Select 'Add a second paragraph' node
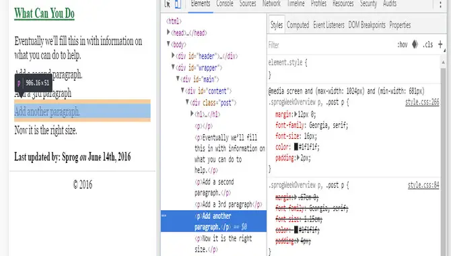The image size is (451, 256). pyautogui.click(x=214, y=187)
